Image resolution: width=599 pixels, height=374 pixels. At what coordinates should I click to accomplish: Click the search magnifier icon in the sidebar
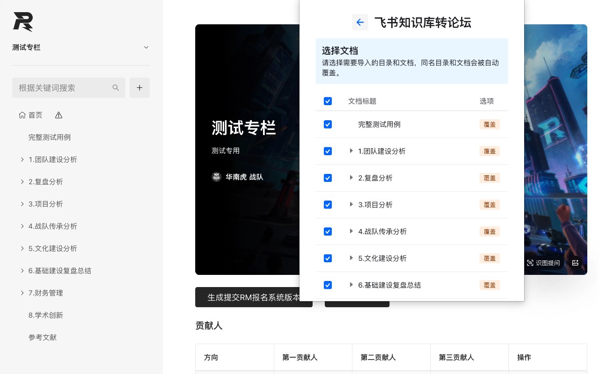(x=116, y=87)
